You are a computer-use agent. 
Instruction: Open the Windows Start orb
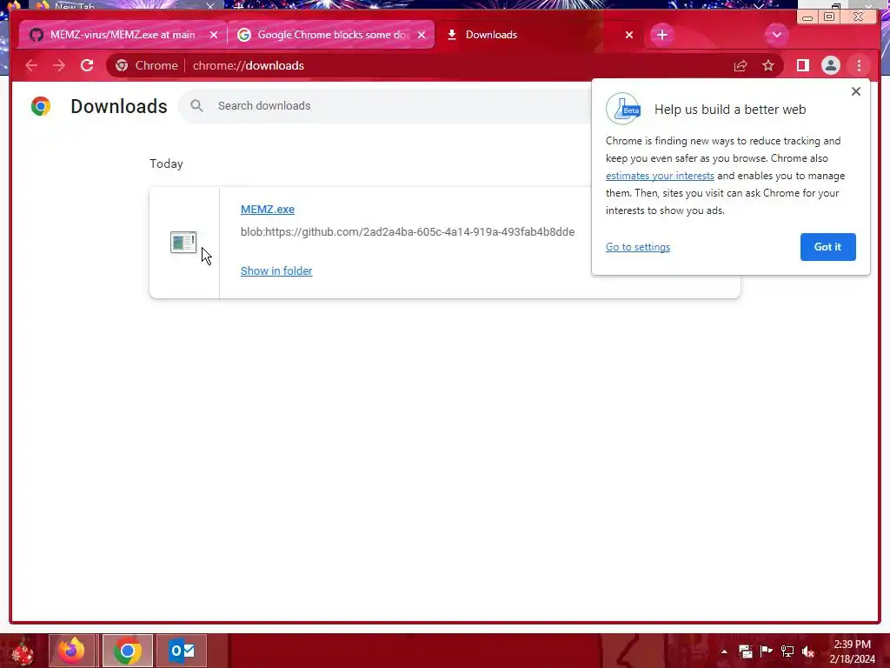click(22, 651)
